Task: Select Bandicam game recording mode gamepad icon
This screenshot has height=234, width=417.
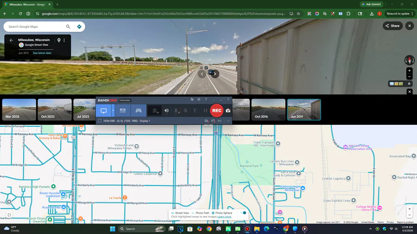Action: coord(138,111)
